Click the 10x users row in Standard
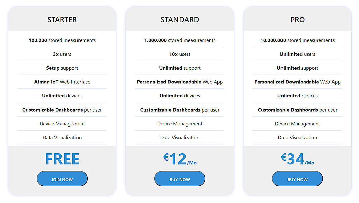The image size is (359, 203). click(x=179, y=54)
